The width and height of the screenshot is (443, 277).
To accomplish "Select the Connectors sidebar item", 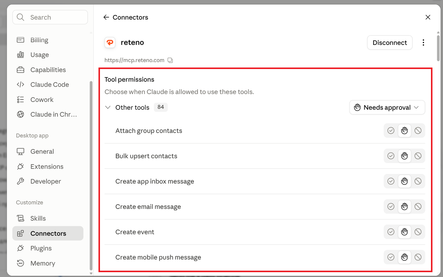I will coord(48,233).
